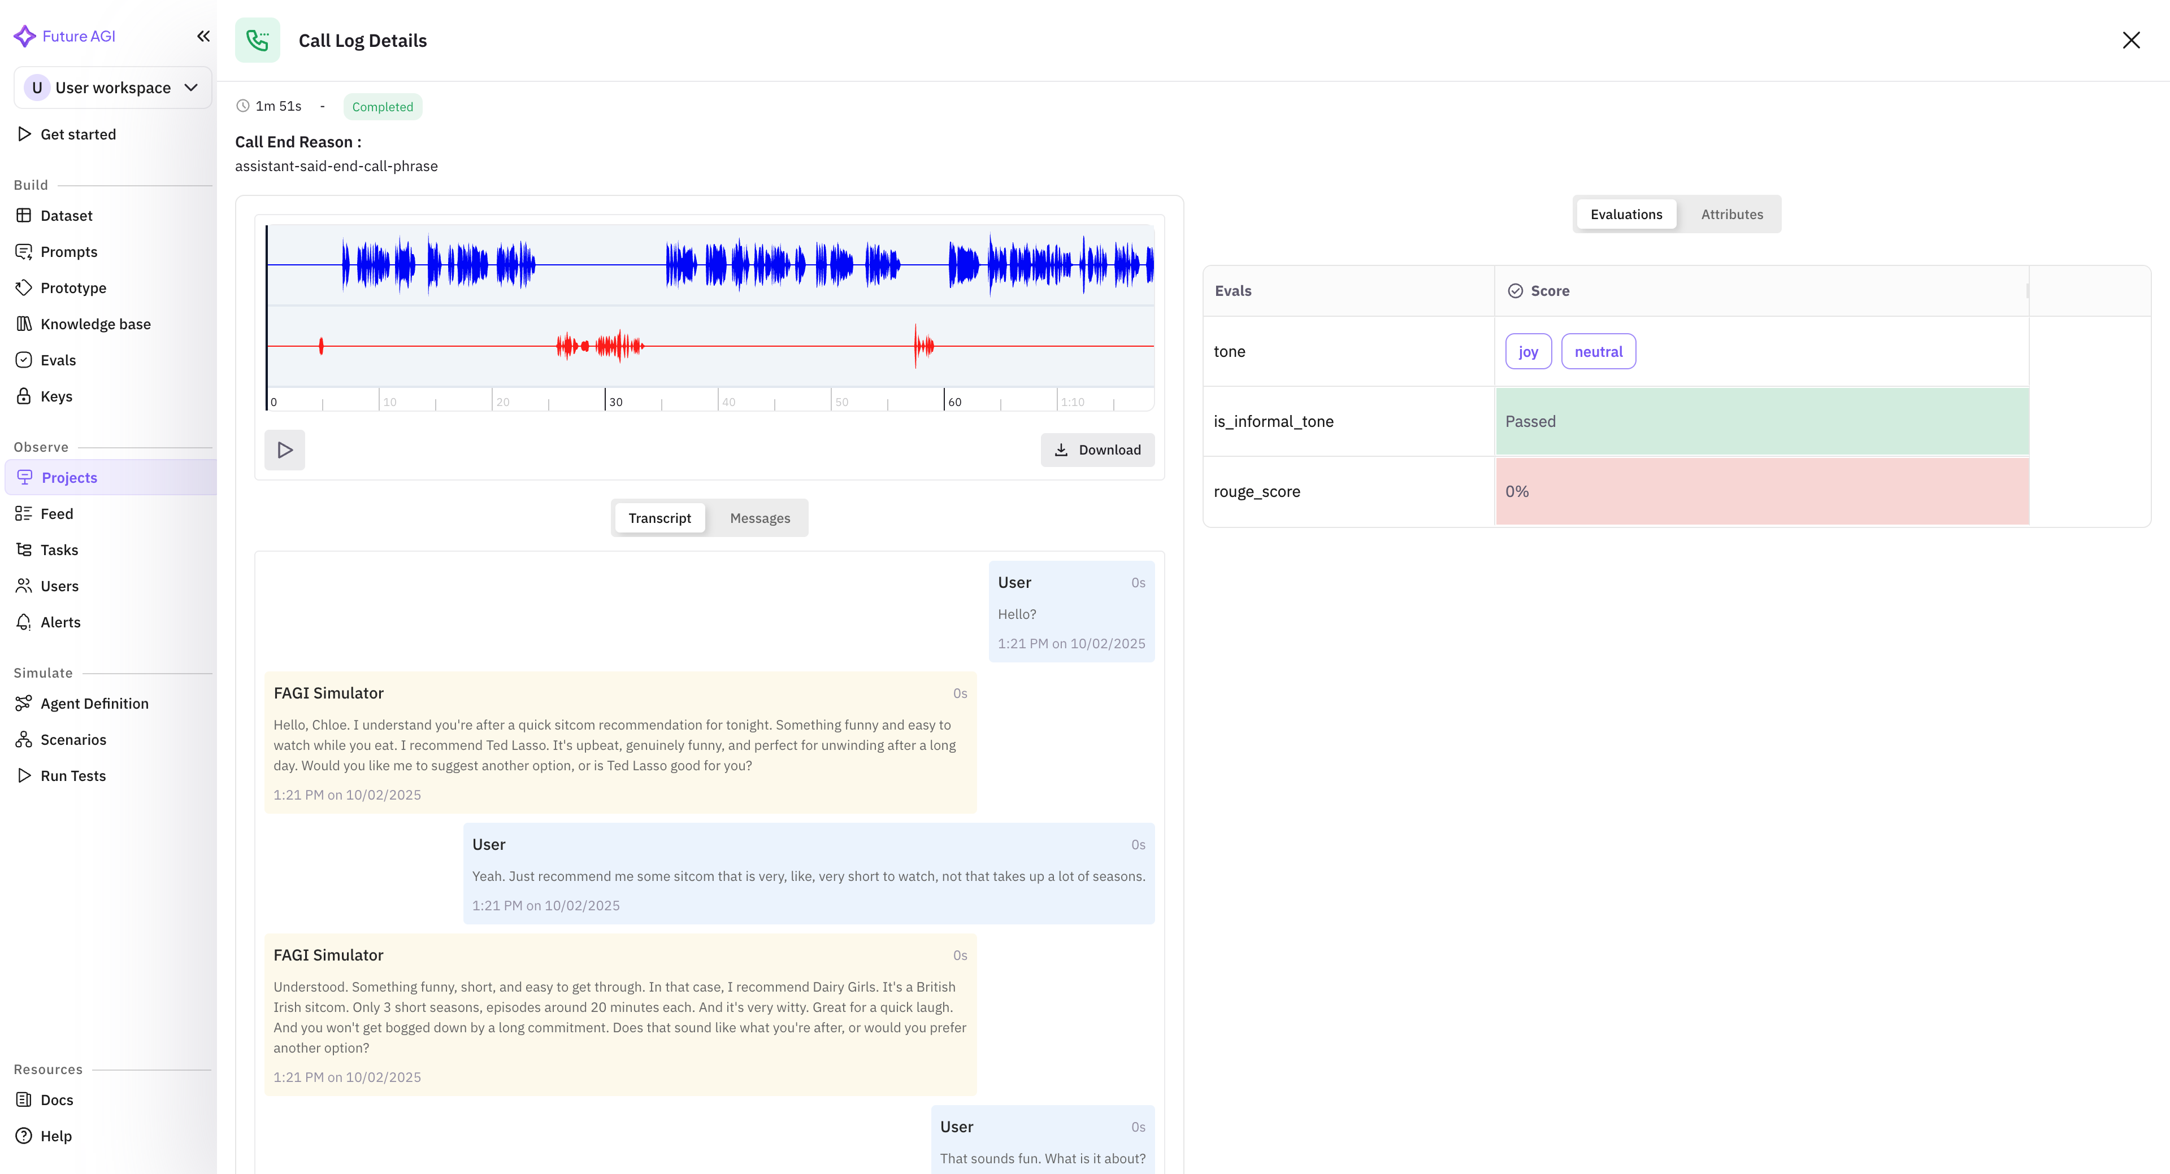Click the 'That sounds fun' user message

coord(1043,1140)
